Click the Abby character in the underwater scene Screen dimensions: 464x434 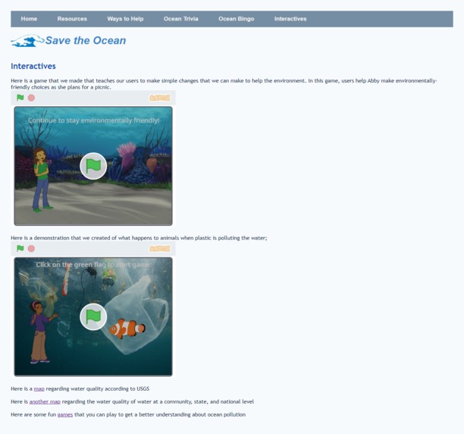pyautogui.click(x=41, y=180)
